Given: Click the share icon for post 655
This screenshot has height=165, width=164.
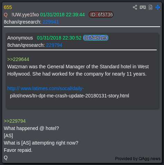Looking at the screenshot, I should point(135,7).
